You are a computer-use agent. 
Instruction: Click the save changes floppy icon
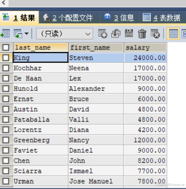(x=129, y=33)
